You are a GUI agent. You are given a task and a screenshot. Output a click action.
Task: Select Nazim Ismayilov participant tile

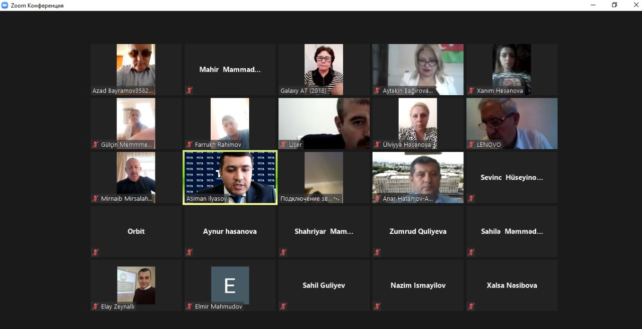pos(418,285)
